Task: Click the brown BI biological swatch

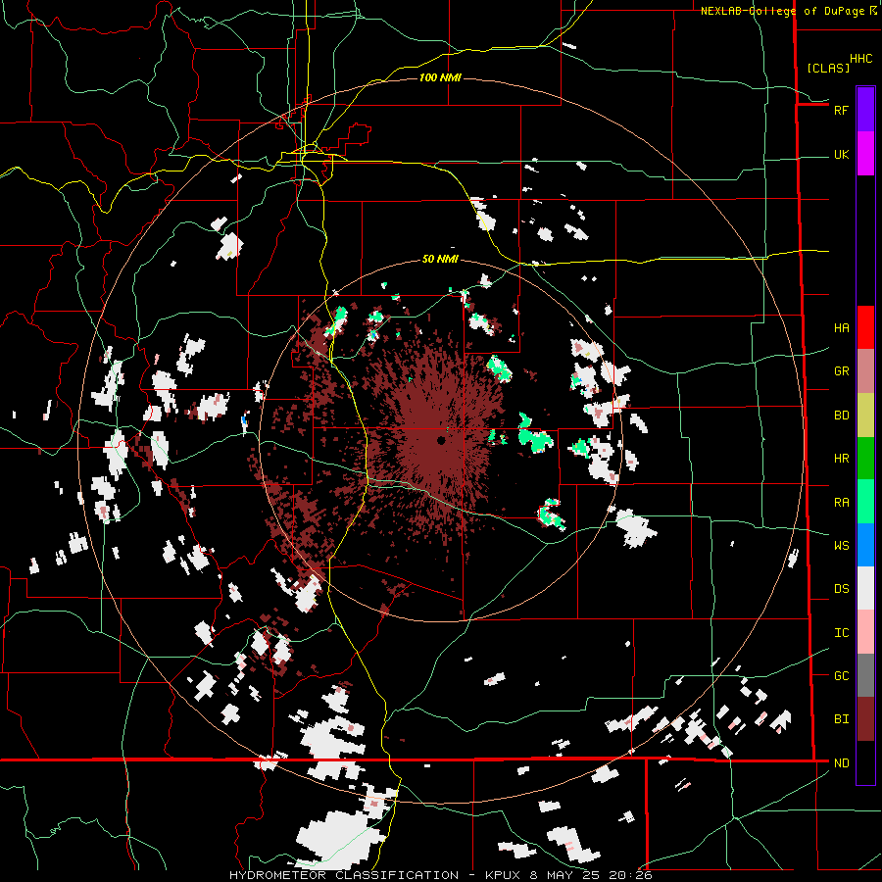Action: point(865,719)
